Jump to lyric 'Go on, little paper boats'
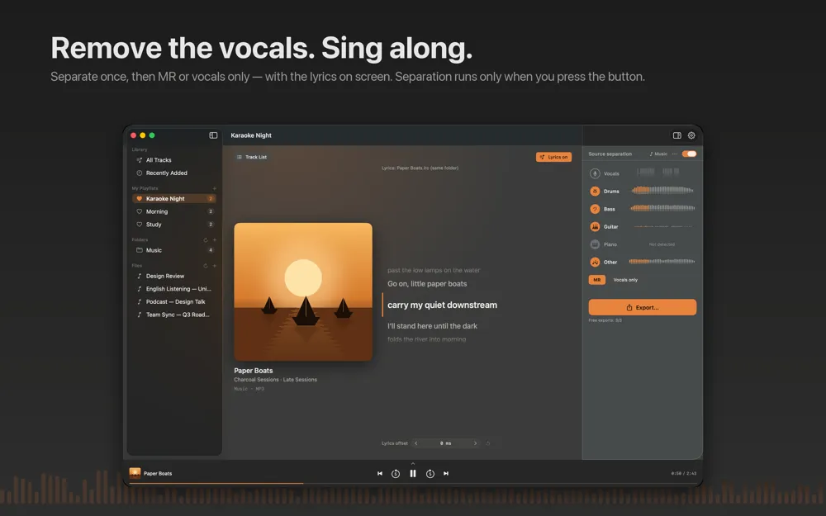Viewport: 826px width, 516px height. point(427,284)
